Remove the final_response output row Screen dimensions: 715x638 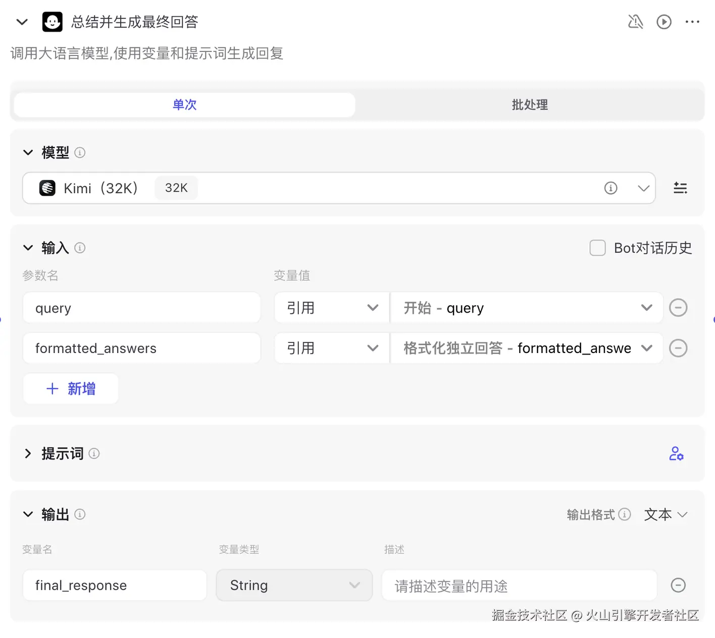678,585
